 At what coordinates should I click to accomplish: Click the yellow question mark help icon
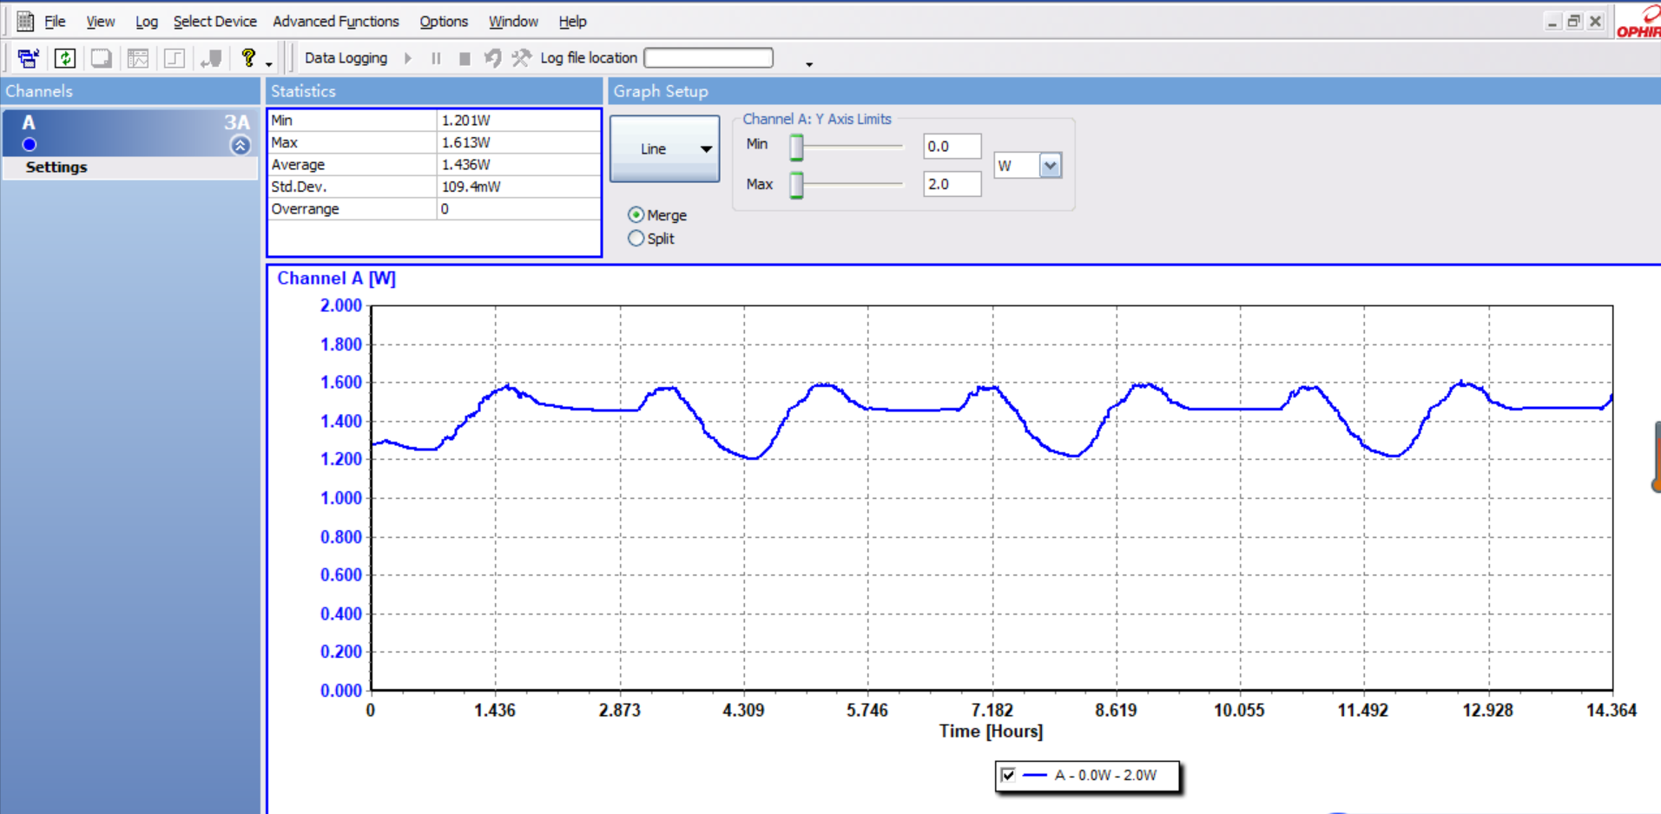pyautogui.click(x=248, y=58)
